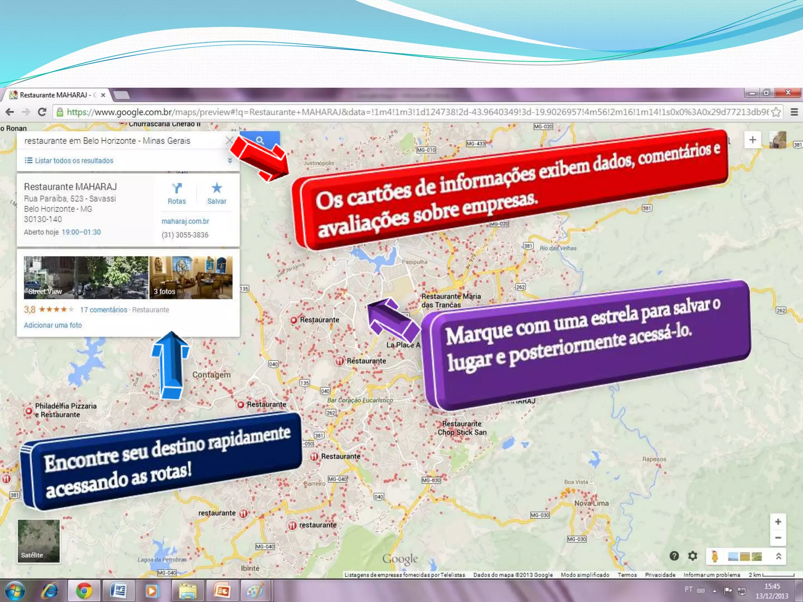
Task: Zoom in with the map plus button
Action: point(778,522)
